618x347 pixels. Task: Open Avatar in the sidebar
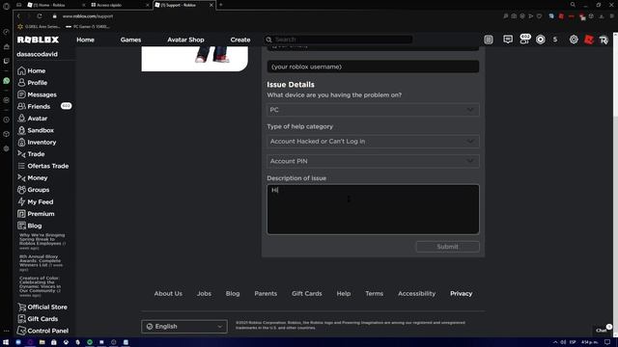pos(32,118)
